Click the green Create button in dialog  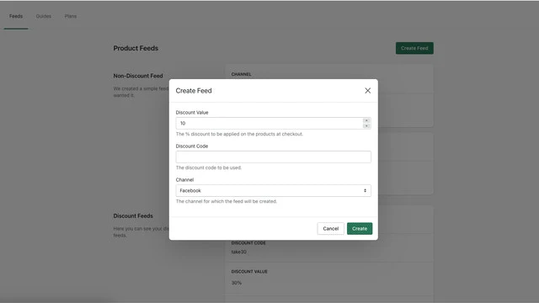pos(360,228)
